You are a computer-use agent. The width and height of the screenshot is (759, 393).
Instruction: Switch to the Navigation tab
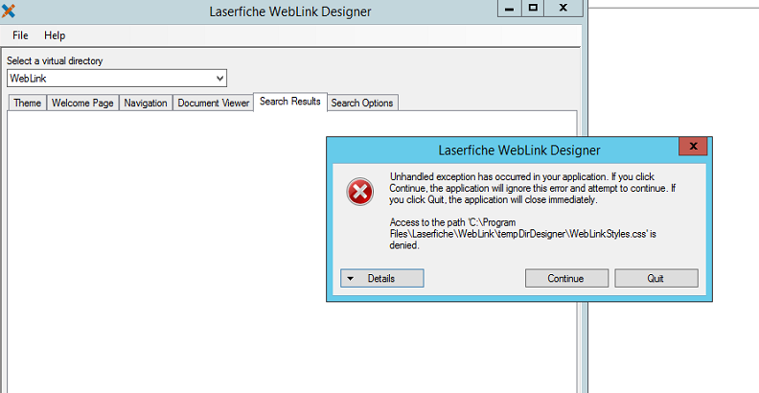146,103
